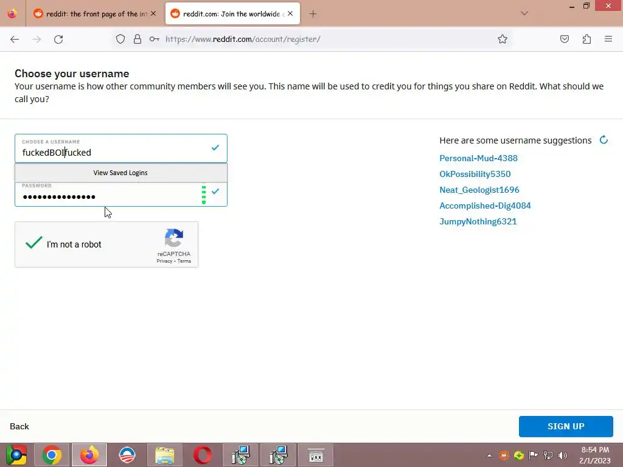Open the Firefox extensions puzzle icon

(x=586, y=39)
